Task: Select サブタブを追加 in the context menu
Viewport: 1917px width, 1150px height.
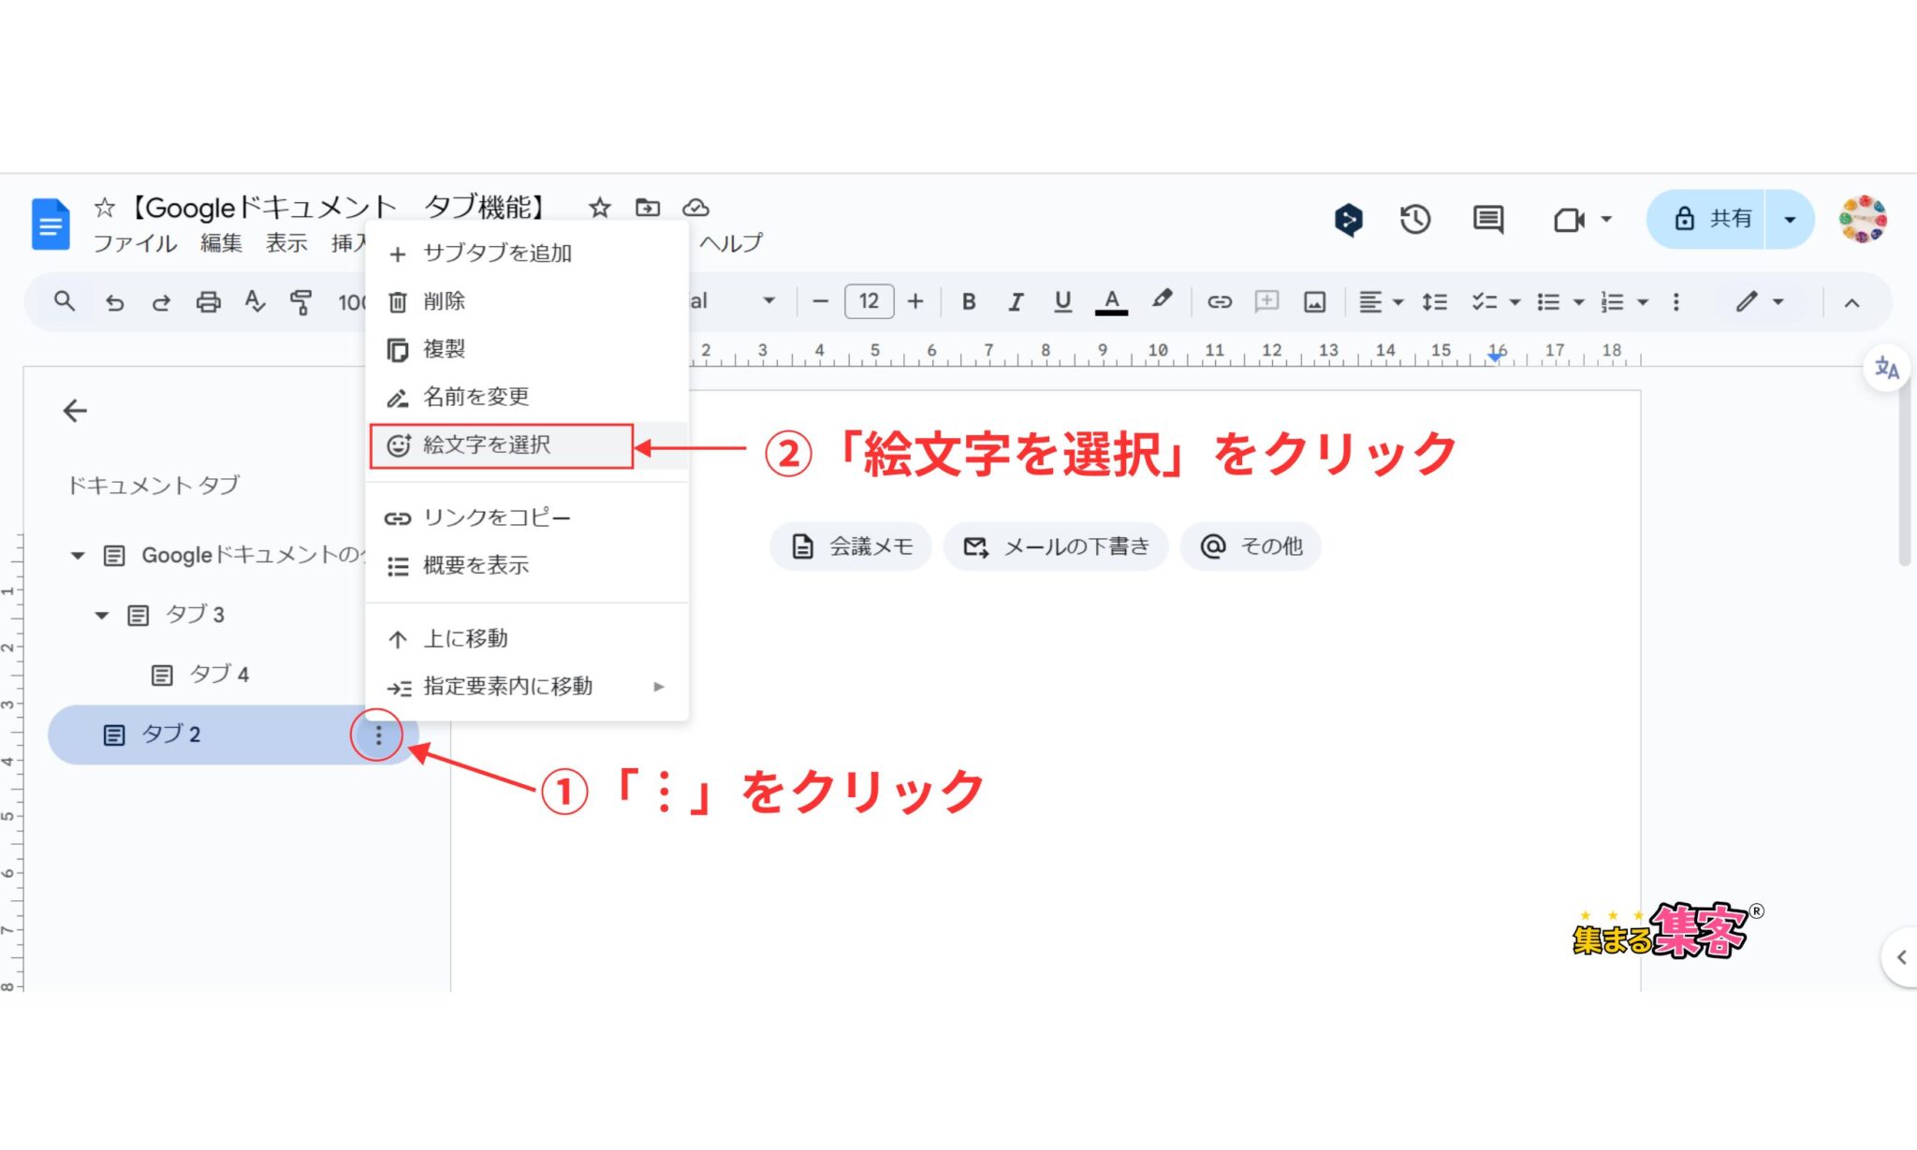Action: click(x=528, y=254)
